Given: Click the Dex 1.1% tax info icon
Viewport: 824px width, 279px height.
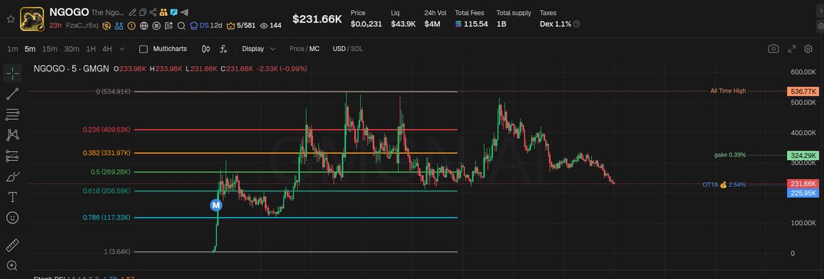Looking at the screenshot, I should point(577,24).
